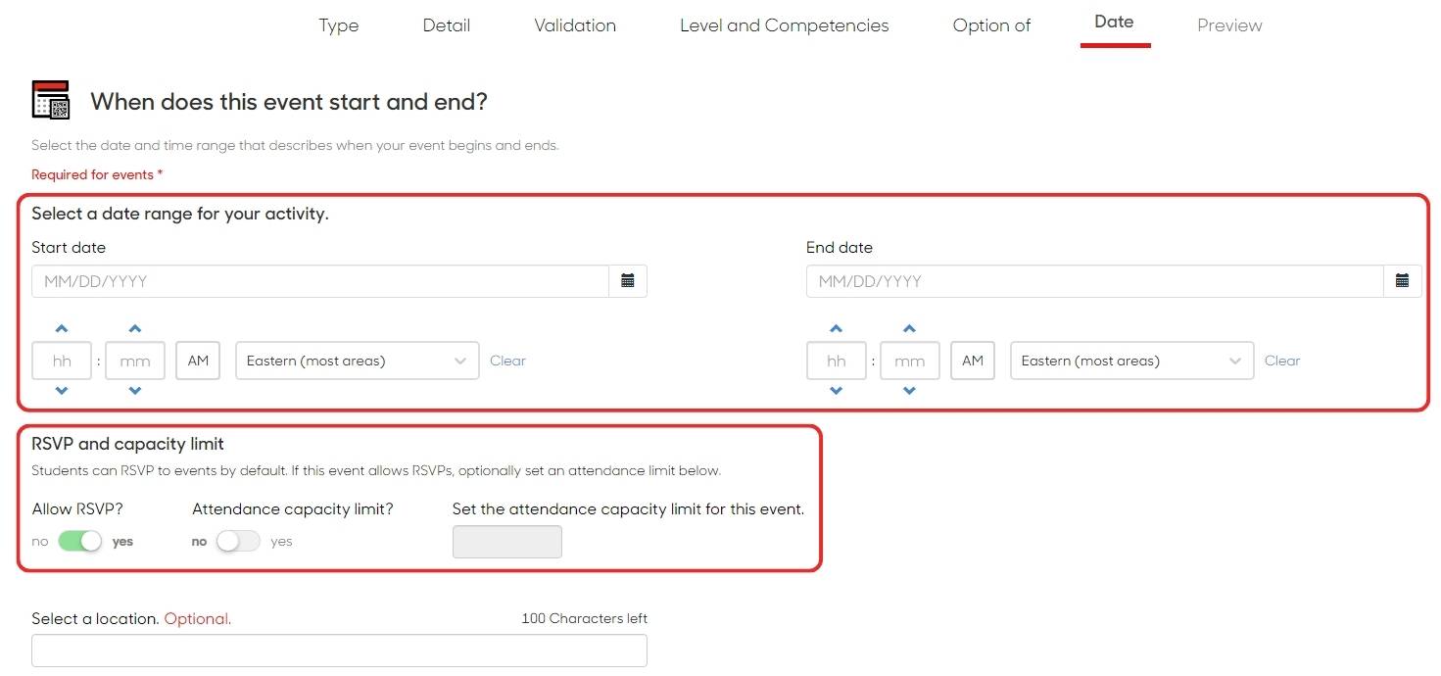Click the Start date MM/DD/YYYY field
The image size is (1441, 676).
[x=320, y=281]
